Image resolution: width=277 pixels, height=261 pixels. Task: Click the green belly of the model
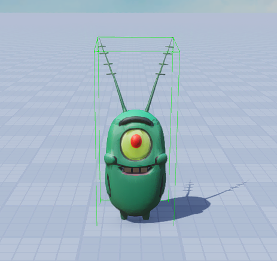click(x=136, y=192)
